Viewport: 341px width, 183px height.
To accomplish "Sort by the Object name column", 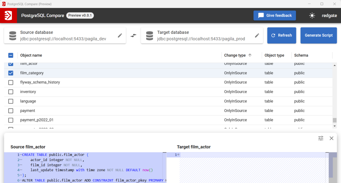I will pos(31,55).
